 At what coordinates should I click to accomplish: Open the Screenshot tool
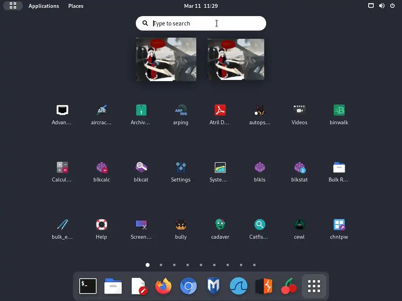pyautogui.click(x=141, y=225)
